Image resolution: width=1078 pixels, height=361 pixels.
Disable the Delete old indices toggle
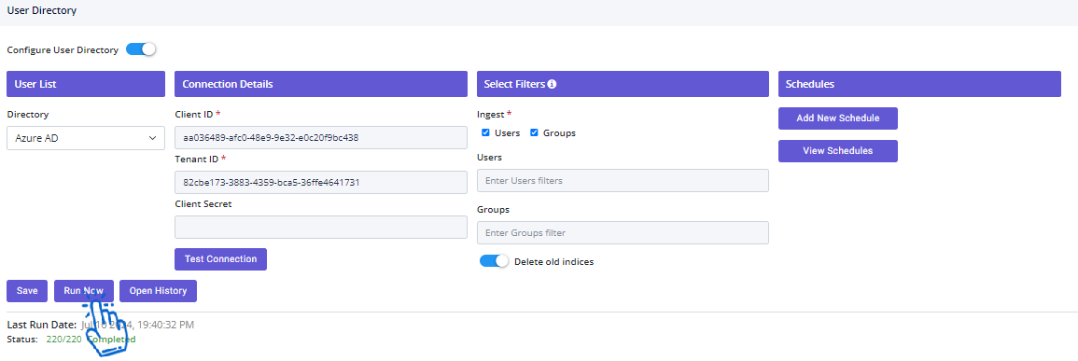[495, 261]
